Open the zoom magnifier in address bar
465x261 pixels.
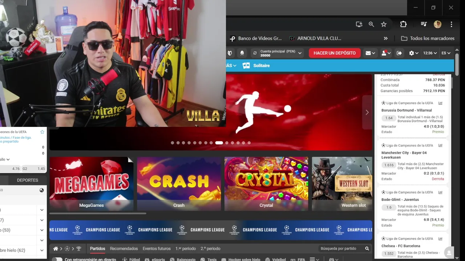[371, 24]
